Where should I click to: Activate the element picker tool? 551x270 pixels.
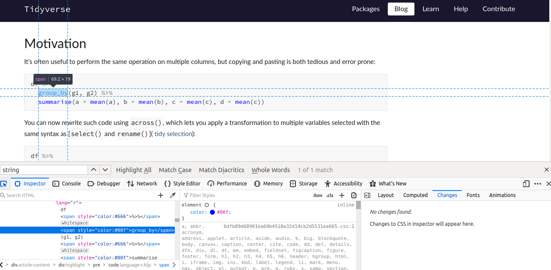point(4,183)
